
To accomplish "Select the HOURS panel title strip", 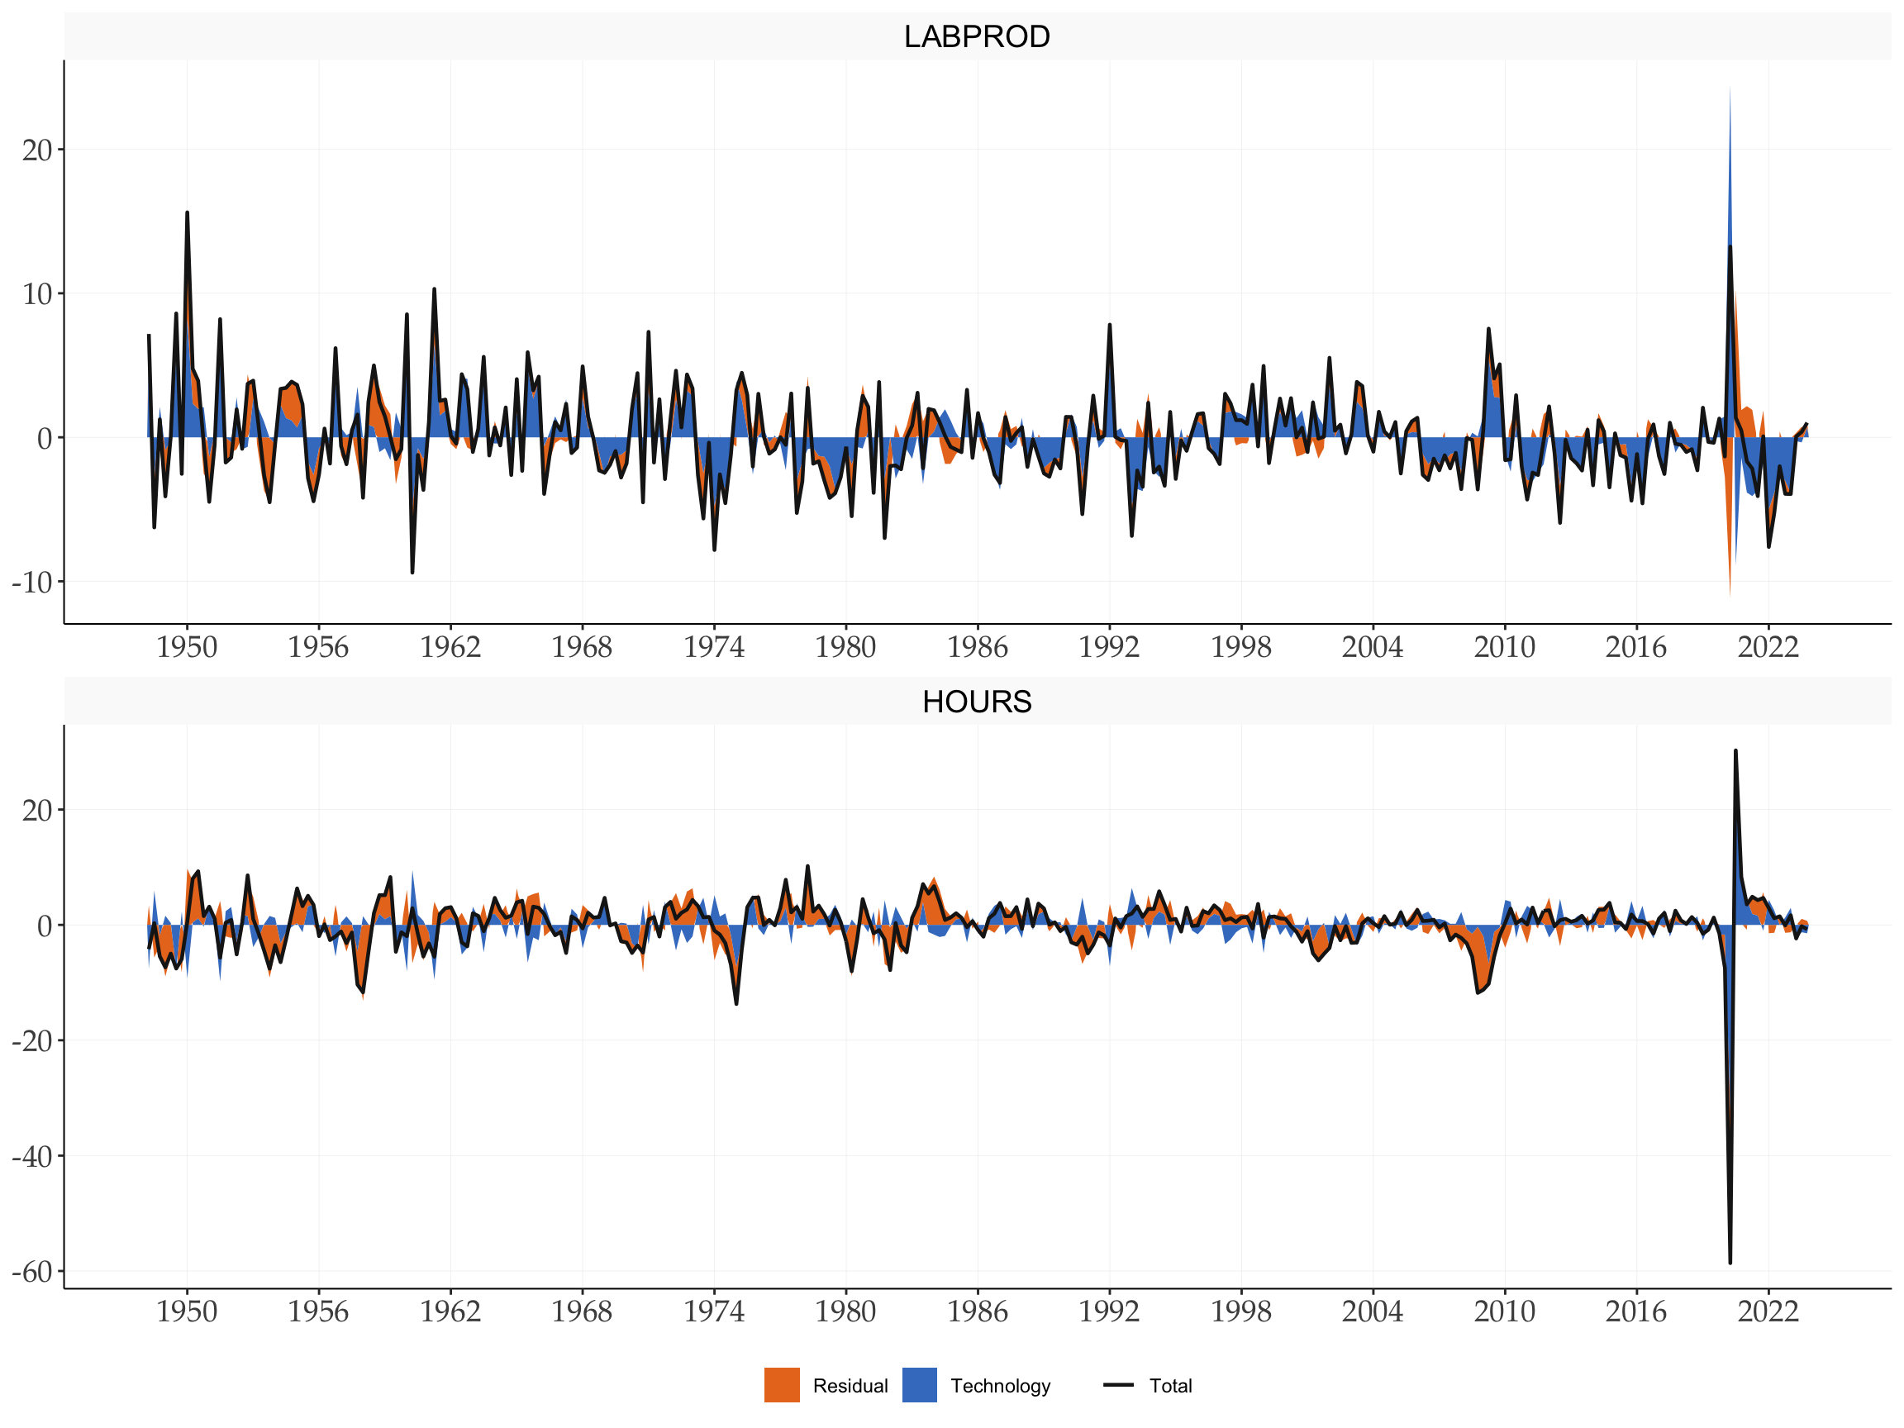I will point(977,702).
